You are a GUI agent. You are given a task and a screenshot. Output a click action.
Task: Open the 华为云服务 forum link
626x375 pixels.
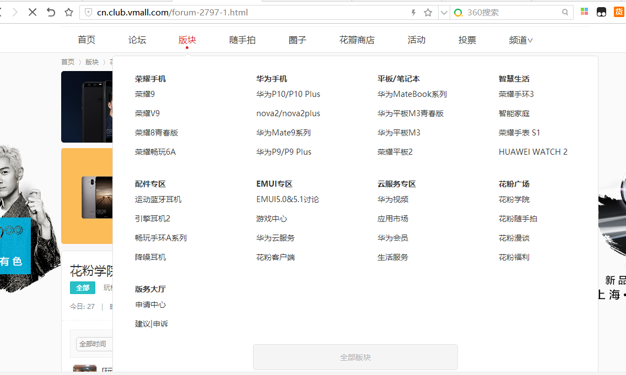coord(276,238)
